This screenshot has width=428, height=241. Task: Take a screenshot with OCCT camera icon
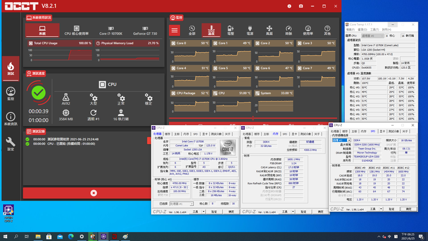point(301,6)
